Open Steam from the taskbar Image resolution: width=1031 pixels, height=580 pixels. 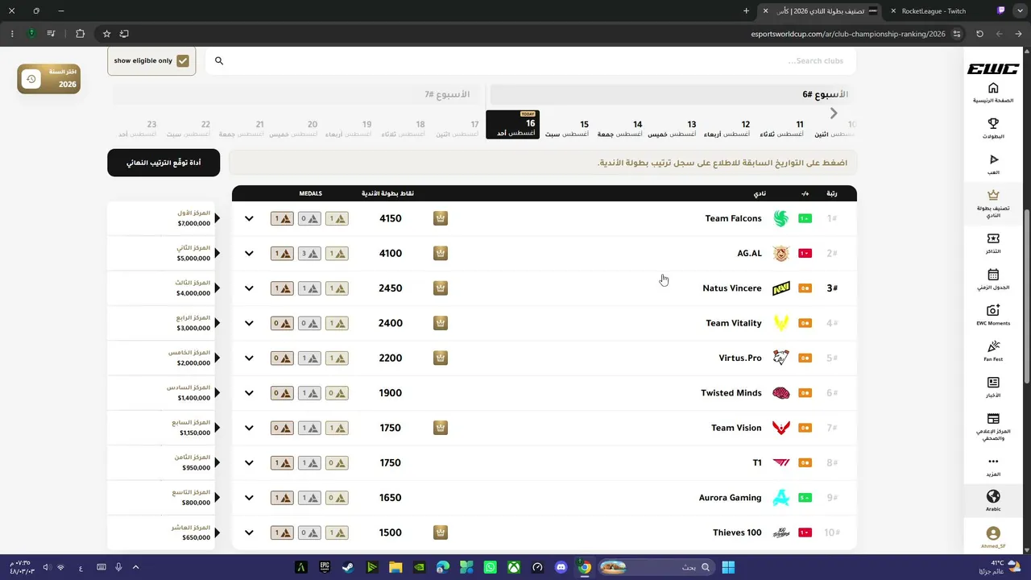[348, 567]
